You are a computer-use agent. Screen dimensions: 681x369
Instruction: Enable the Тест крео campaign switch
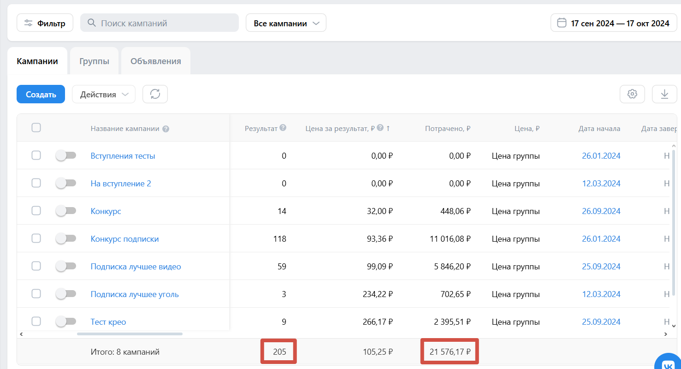pos(65,321)
